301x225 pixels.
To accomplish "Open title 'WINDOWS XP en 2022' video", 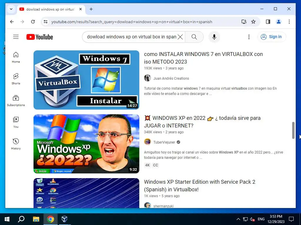I will pyautogui.click(x=202, y=122).
